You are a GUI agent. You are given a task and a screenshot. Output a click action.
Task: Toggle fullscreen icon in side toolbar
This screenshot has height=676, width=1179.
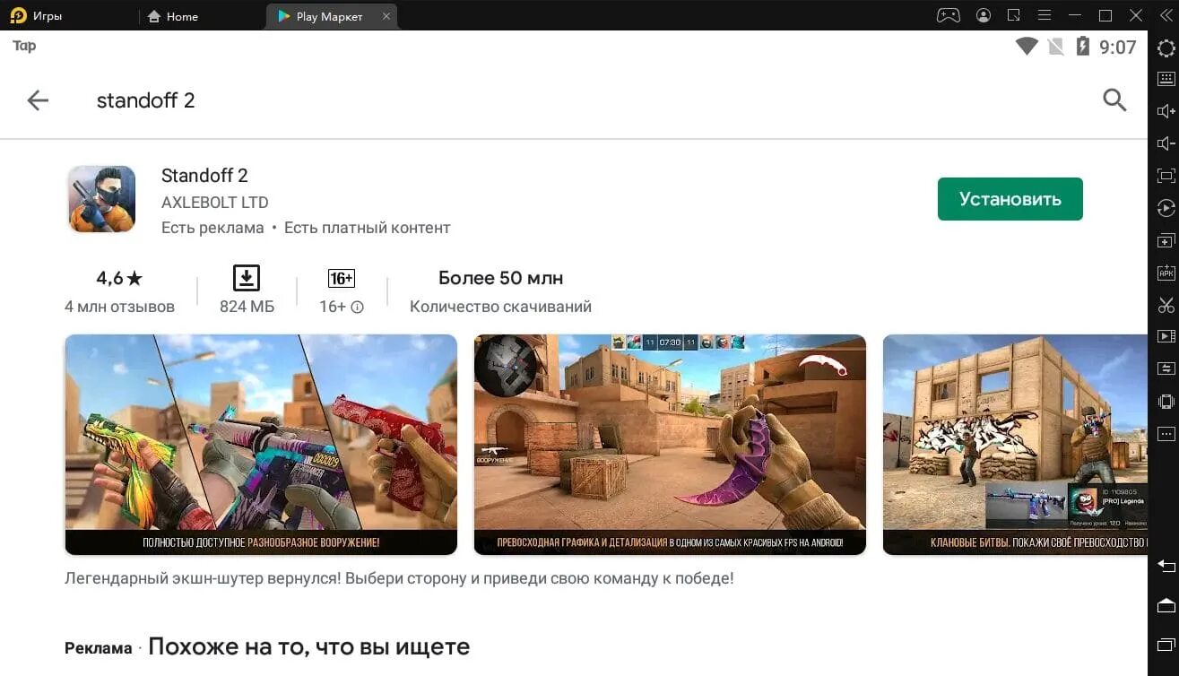(x=1166, y=176)
